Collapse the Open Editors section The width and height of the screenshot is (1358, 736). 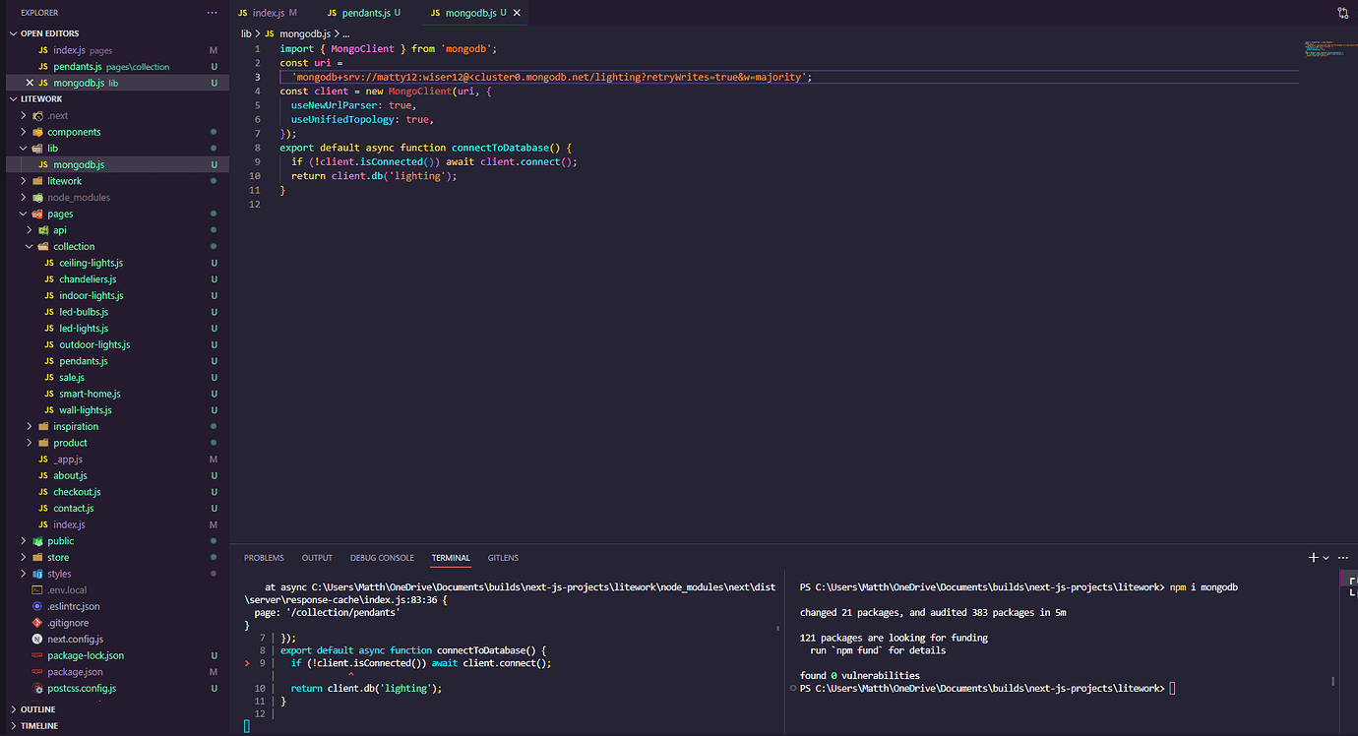click(13, 33)
